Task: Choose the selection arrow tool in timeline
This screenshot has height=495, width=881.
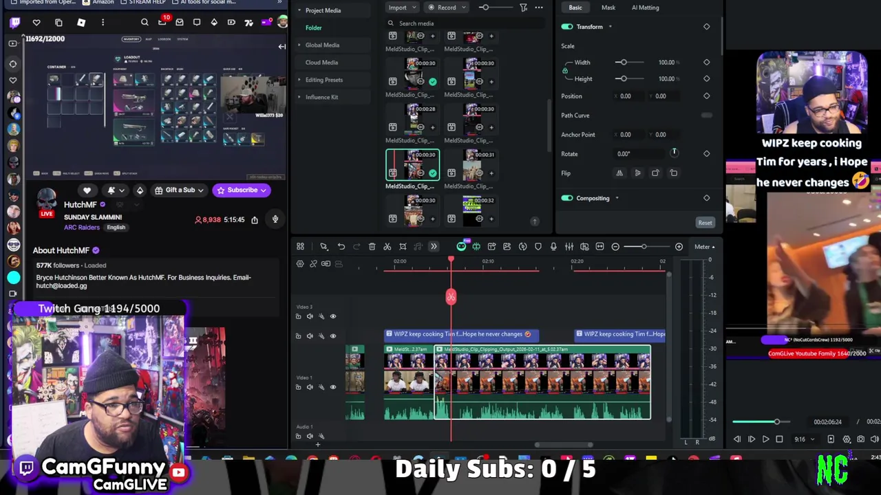Action: (x=323, y=247)
